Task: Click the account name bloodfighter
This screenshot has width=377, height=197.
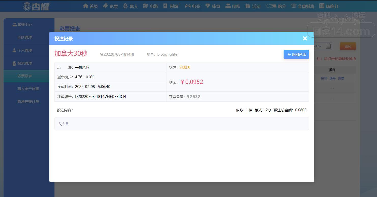Action: pos(168,54)
